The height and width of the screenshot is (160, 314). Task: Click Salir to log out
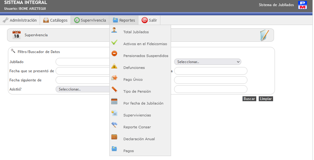coord(149,20)
